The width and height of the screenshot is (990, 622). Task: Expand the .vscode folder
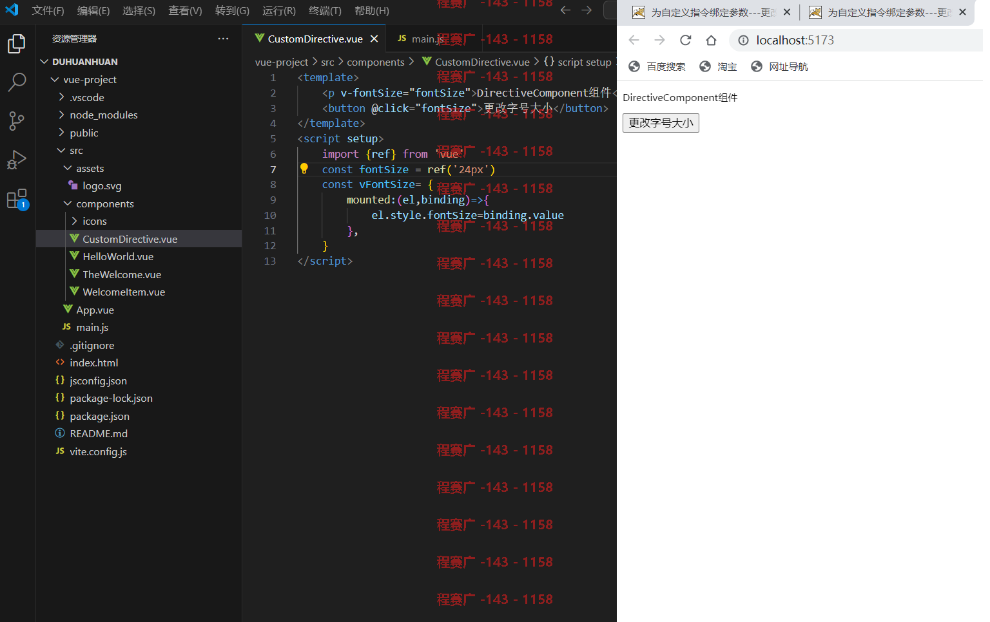[139, 97]
